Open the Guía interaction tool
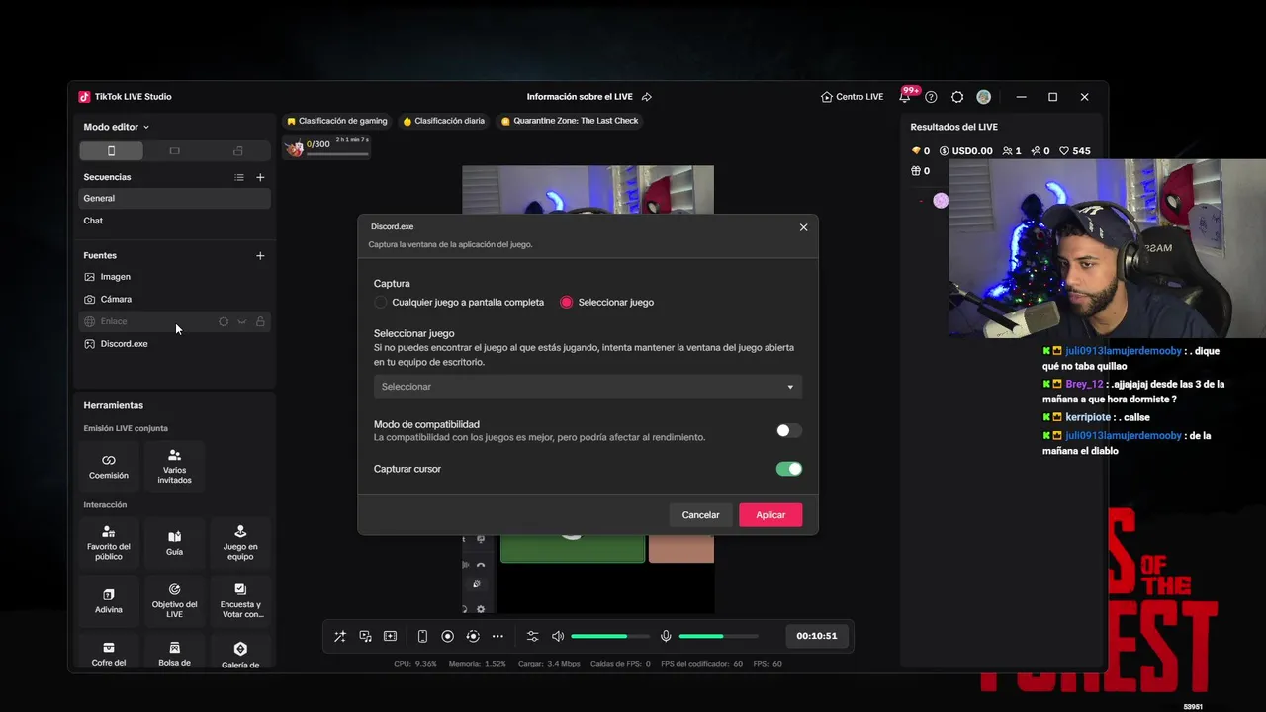 tap(174, 543)
